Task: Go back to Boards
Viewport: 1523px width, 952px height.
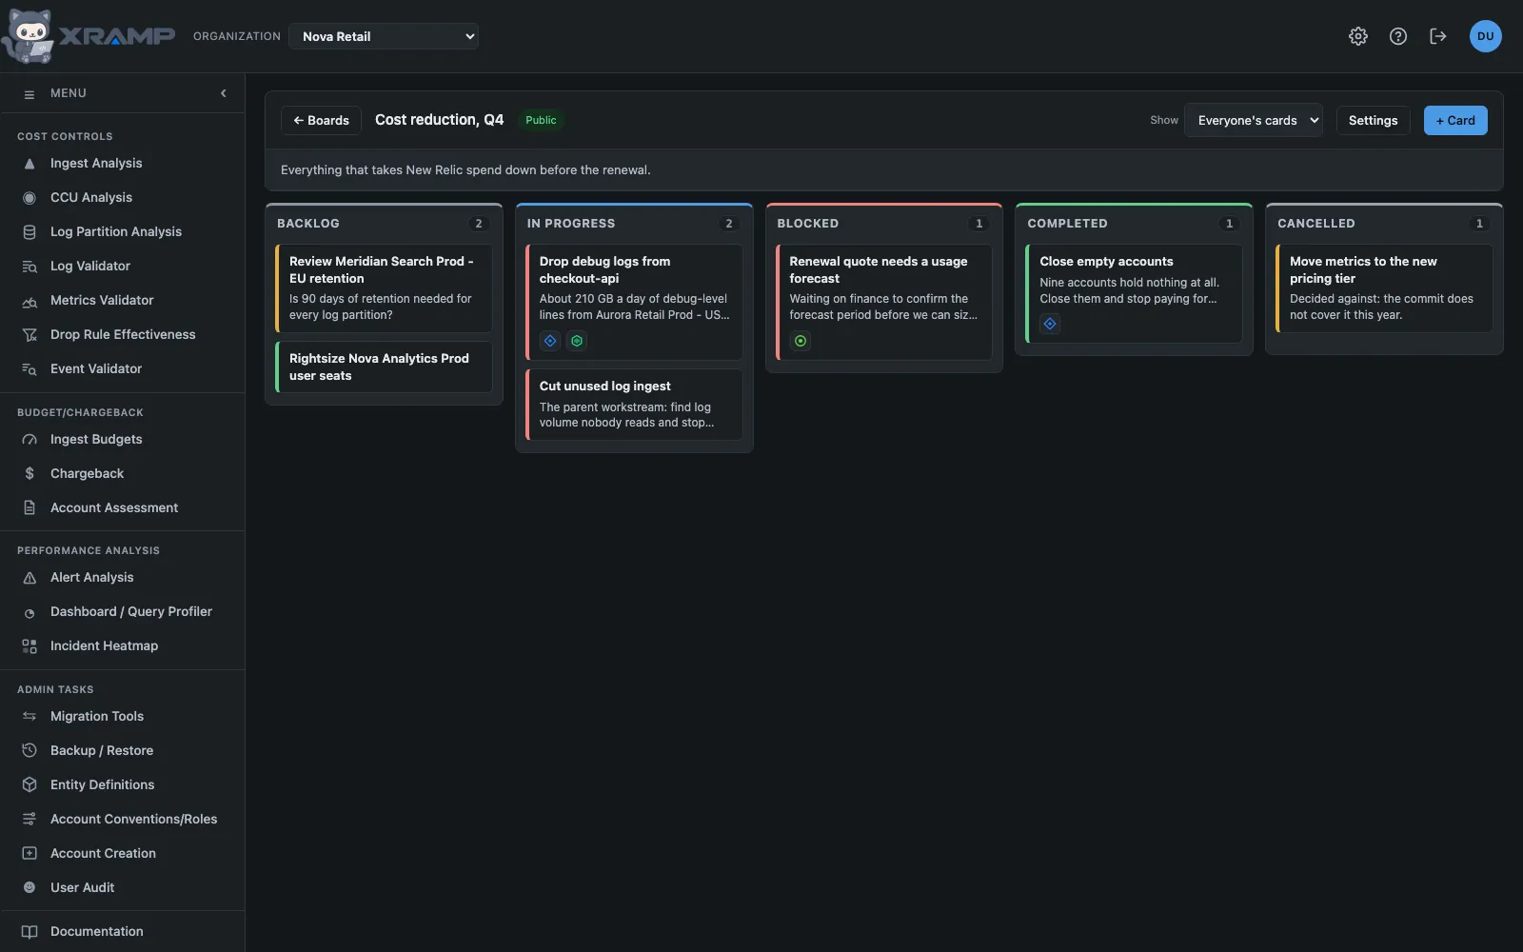Action: point(321,120)
